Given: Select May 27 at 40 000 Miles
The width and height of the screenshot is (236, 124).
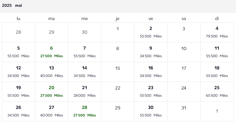Looking at the screenshot, I should click(51, 111).
